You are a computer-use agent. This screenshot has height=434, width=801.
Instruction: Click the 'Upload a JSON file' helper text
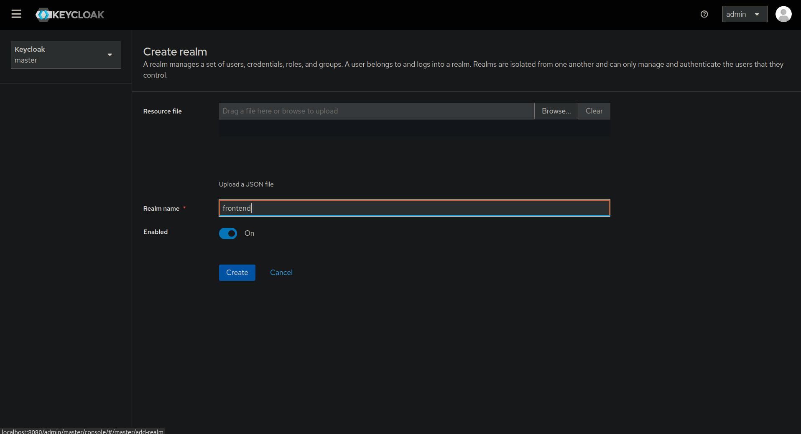[x=246, y=184]
